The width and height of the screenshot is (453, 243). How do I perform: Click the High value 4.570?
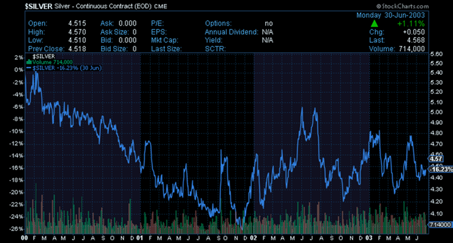(77, 32)
